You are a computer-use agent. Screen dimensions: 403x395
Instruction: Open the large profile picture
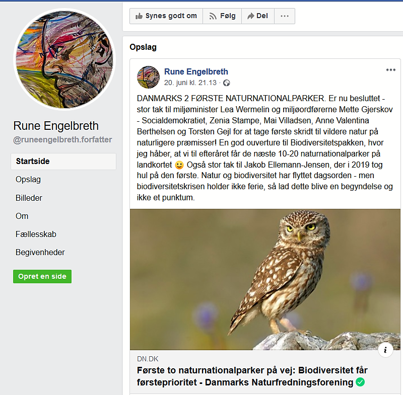pyautogui.click(x=64, y=59)
